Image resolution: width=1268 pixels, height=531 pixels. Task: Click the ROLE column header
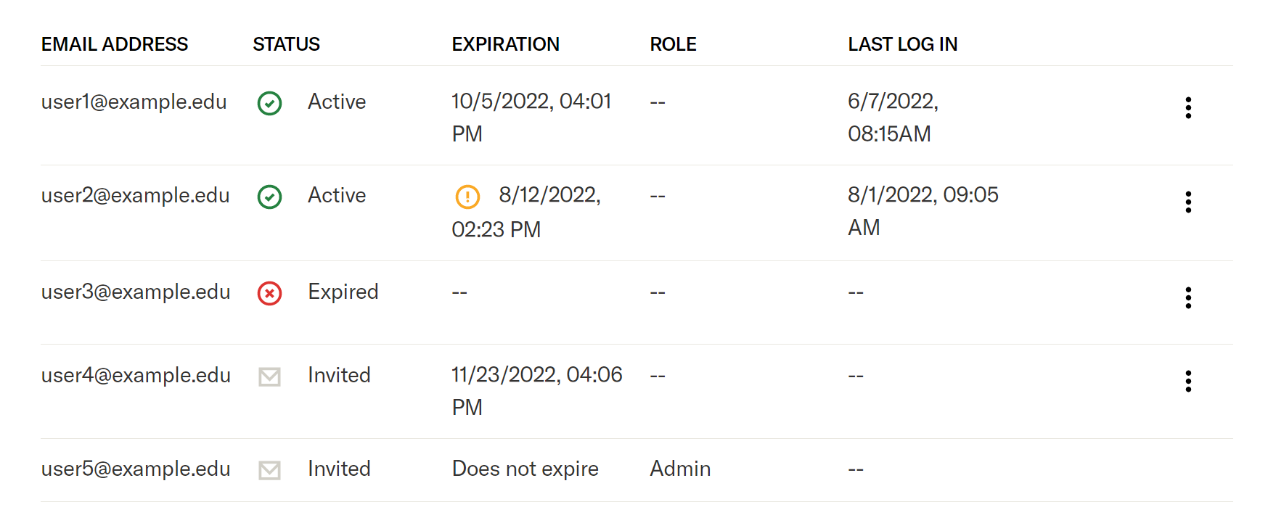coord(673,44)
